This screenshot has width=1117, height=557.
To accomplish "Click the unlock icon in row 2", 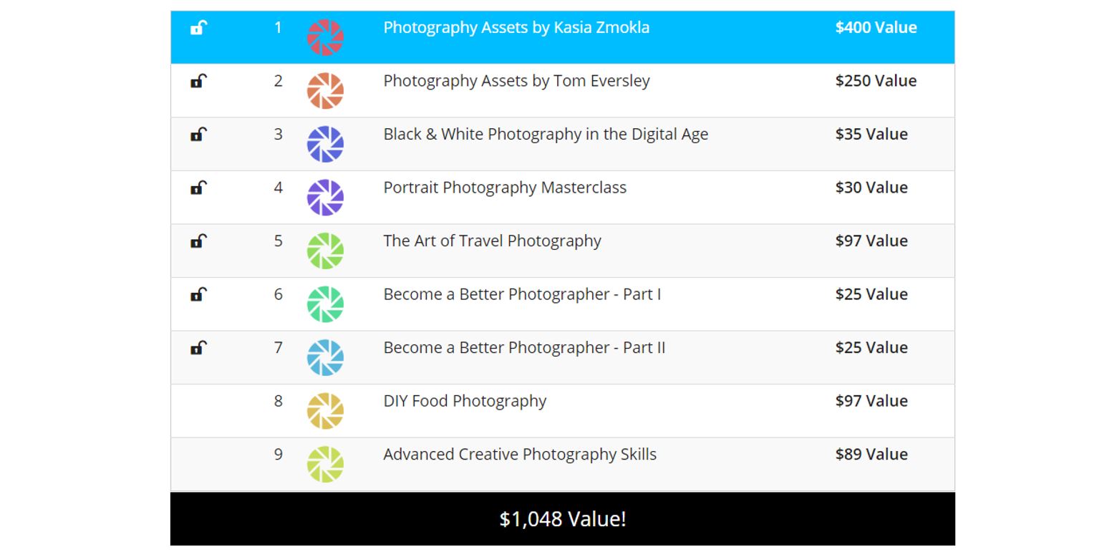I will click(198, 81).
